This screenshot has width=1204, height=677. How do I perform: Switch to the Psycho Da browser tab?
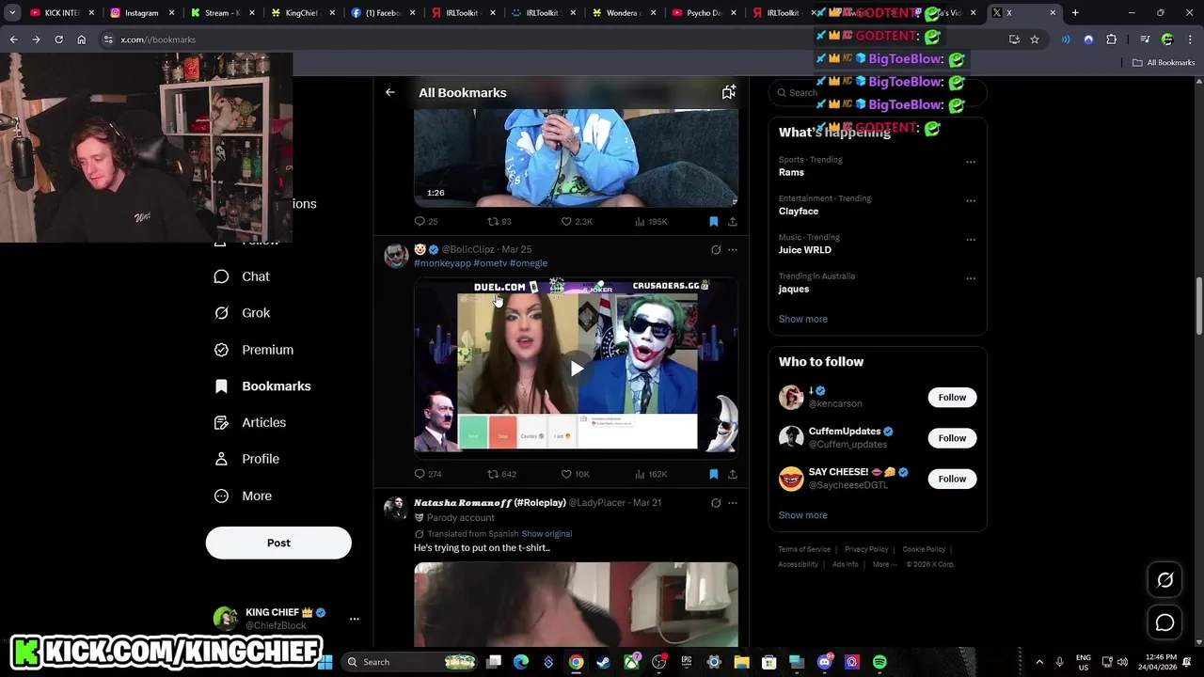(704, 13)
